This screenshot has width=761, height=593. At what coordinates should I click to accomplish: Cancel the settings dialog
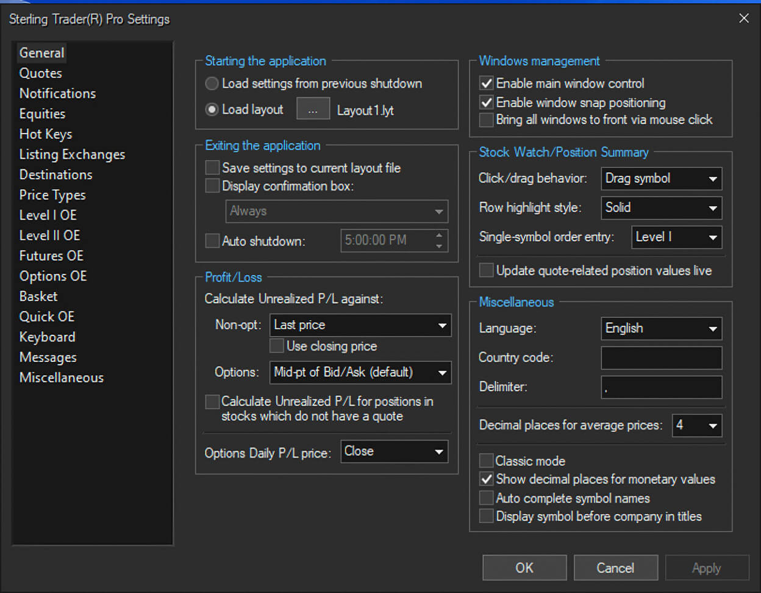click(x=616, y=568)
